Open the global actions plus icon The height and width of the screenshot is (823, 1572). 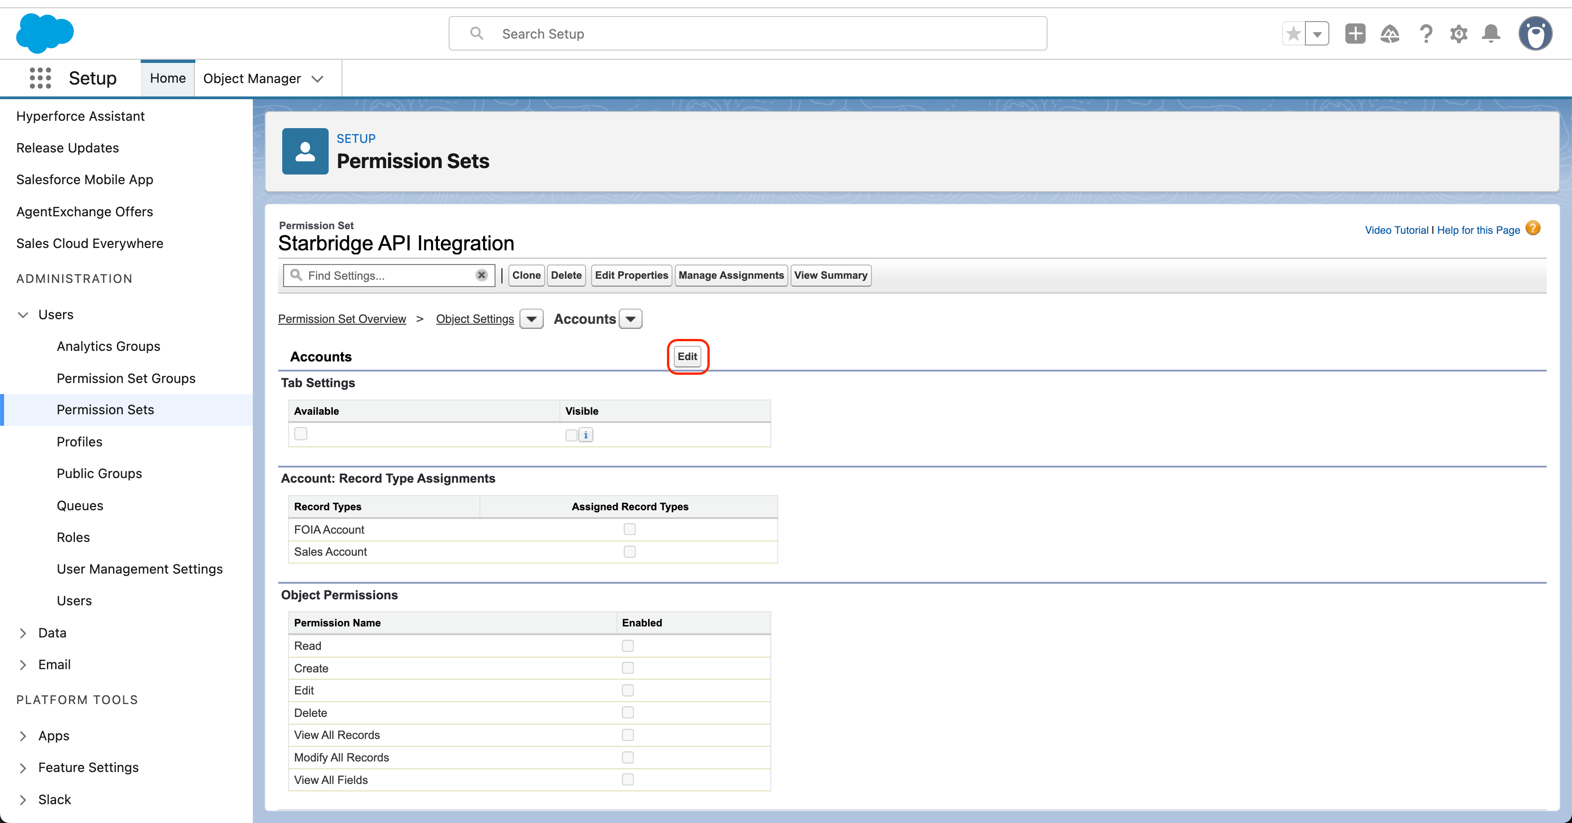(x=1355, y=34)
